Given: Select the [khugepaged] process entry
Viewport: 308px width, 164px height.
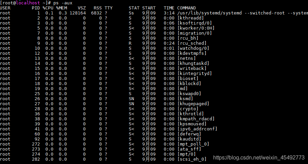Looking at the screenshot, I should 193,104.
